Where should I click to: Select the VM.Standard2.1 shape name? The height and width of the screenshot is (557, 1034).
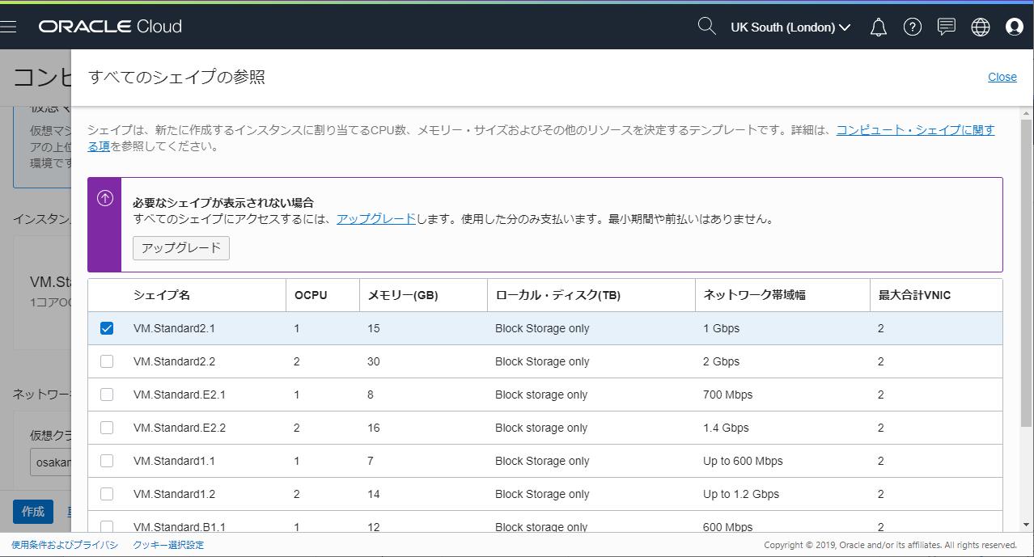pyautogui.click(x=174, y=328)
